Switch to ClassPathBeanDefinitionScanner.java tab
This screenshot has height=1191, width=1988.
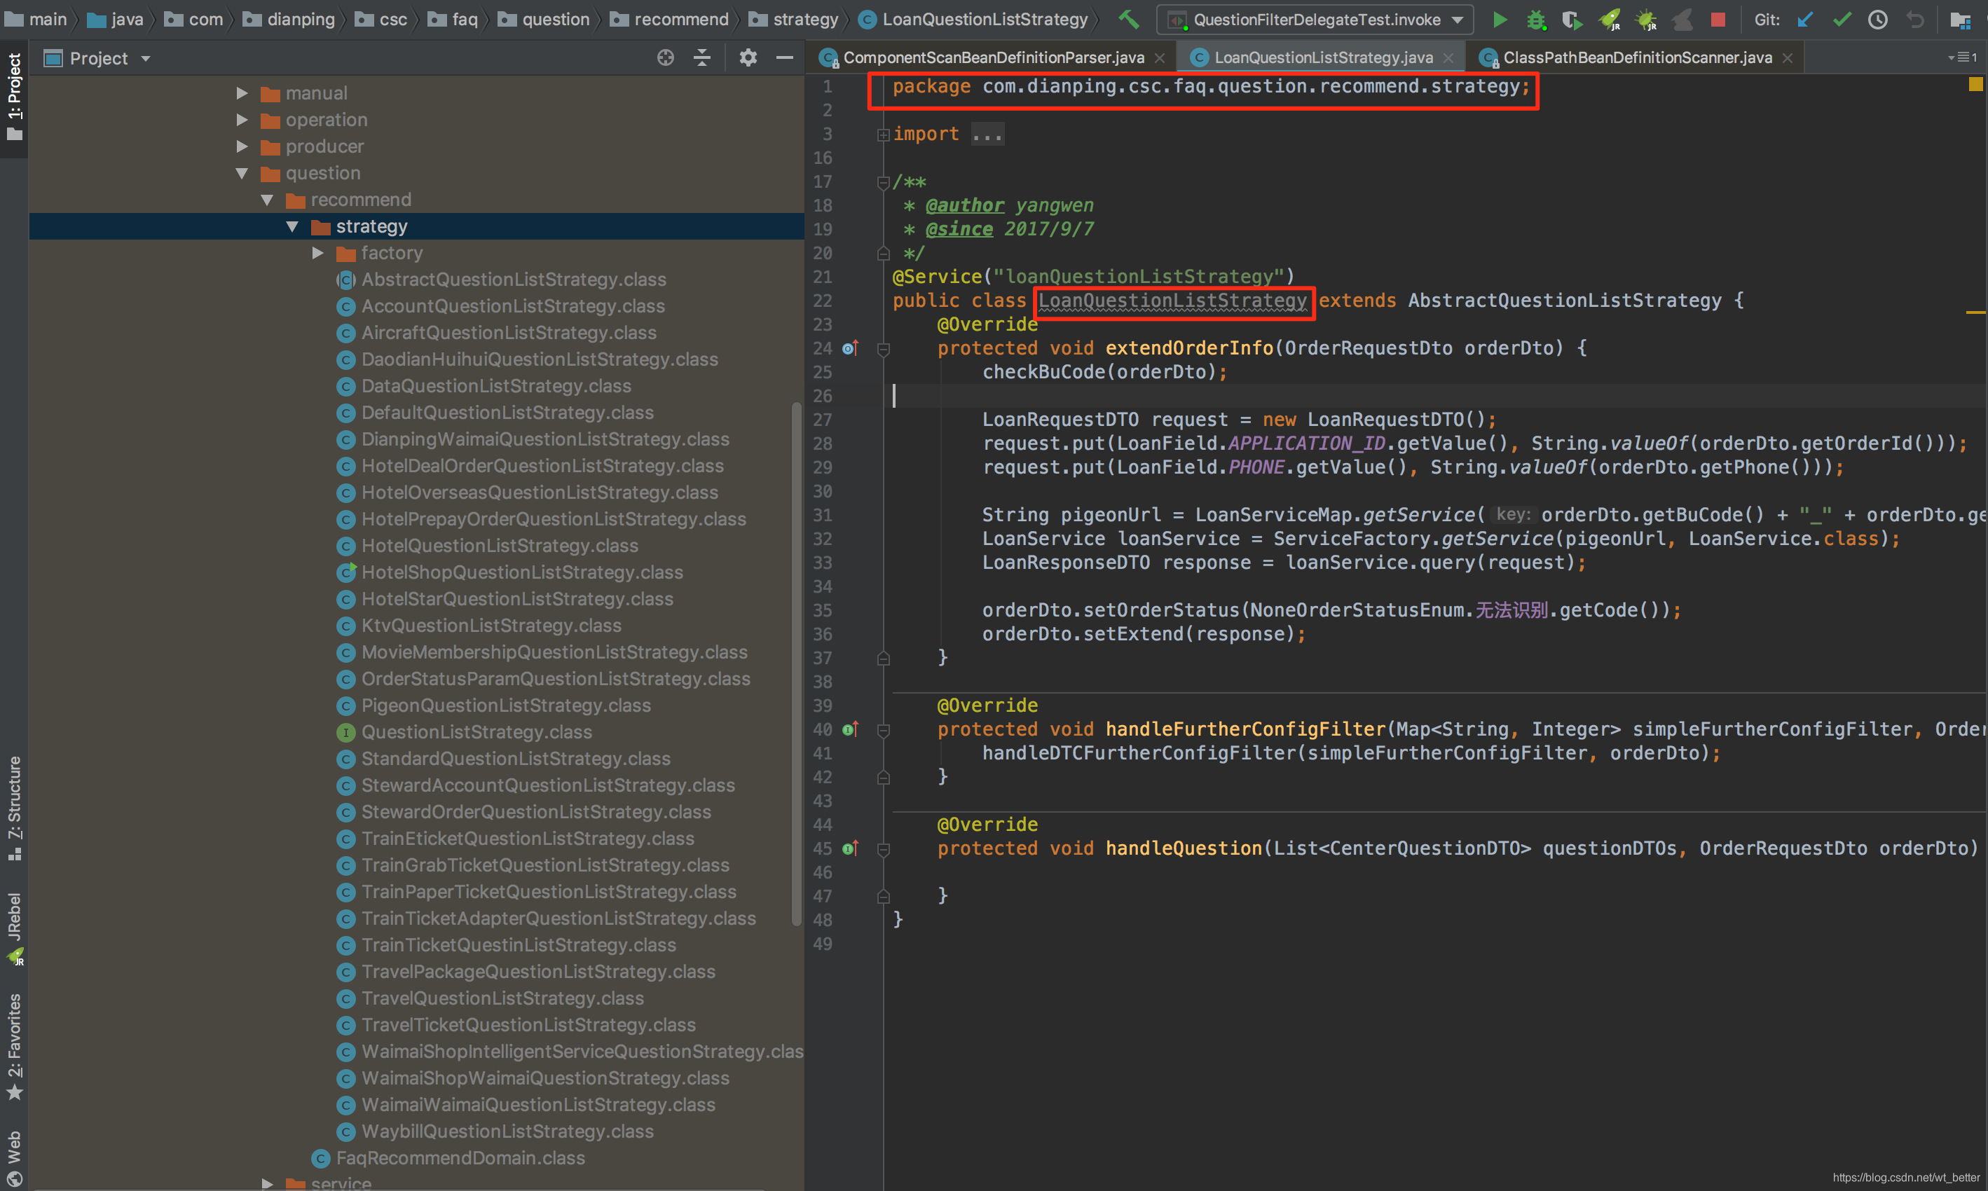[x=1636, y=57]
